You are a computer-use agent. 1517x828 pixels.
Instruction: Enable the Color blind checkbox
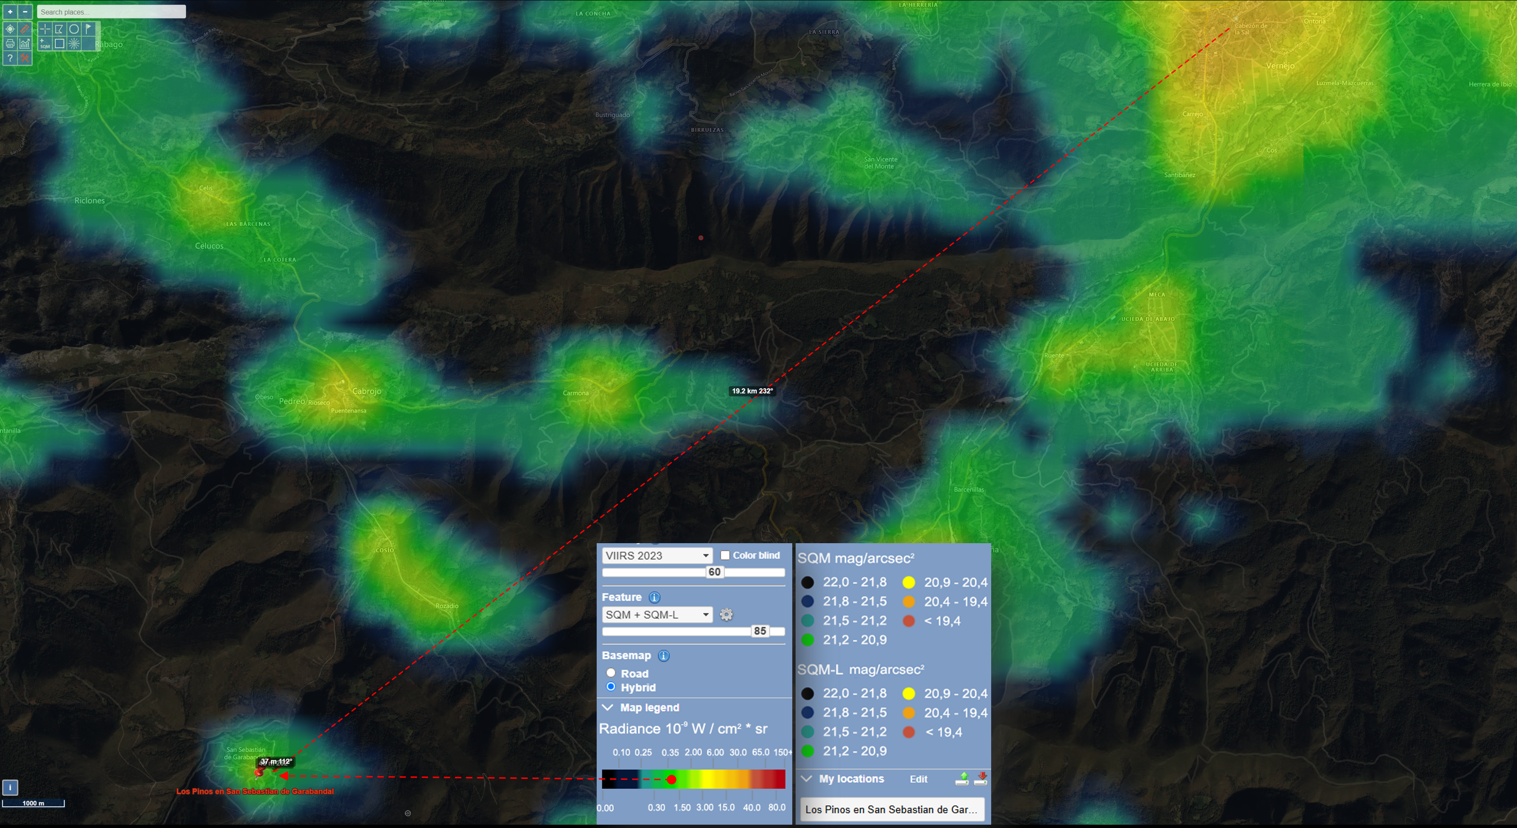pos(725,555)
